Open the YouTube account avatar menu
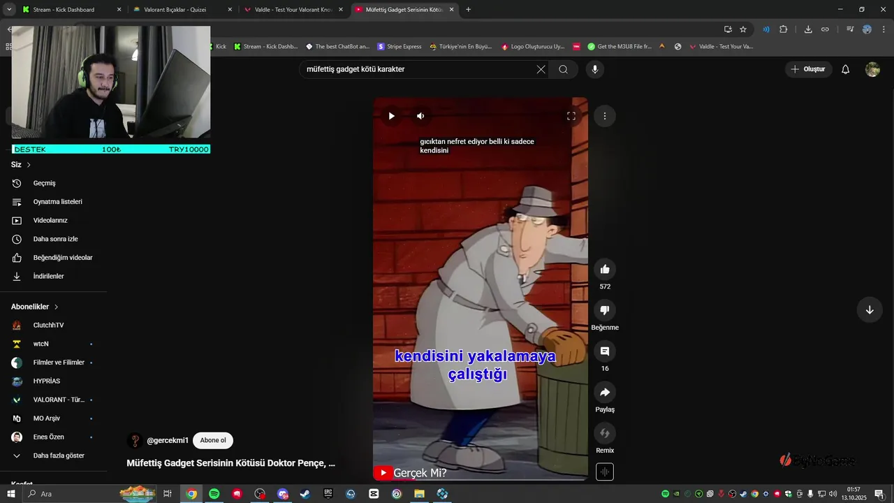The height and width of the screenshot is (503, 894). [872, 69]
